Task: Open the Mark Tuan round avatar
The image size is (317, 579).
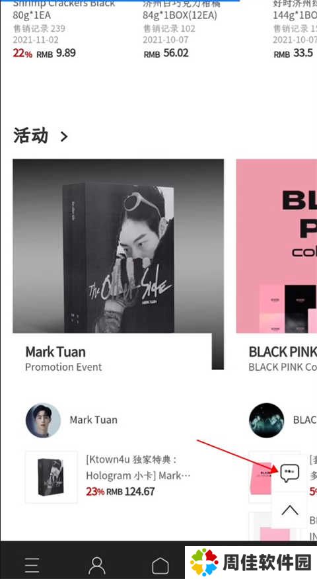Action: (x=43, y=420)
